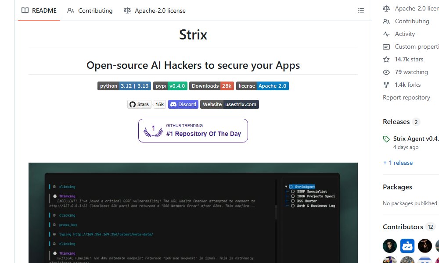Click the "+ 1 release" link
The height and width of the screenshot is (263, 439).
point(398,163)
